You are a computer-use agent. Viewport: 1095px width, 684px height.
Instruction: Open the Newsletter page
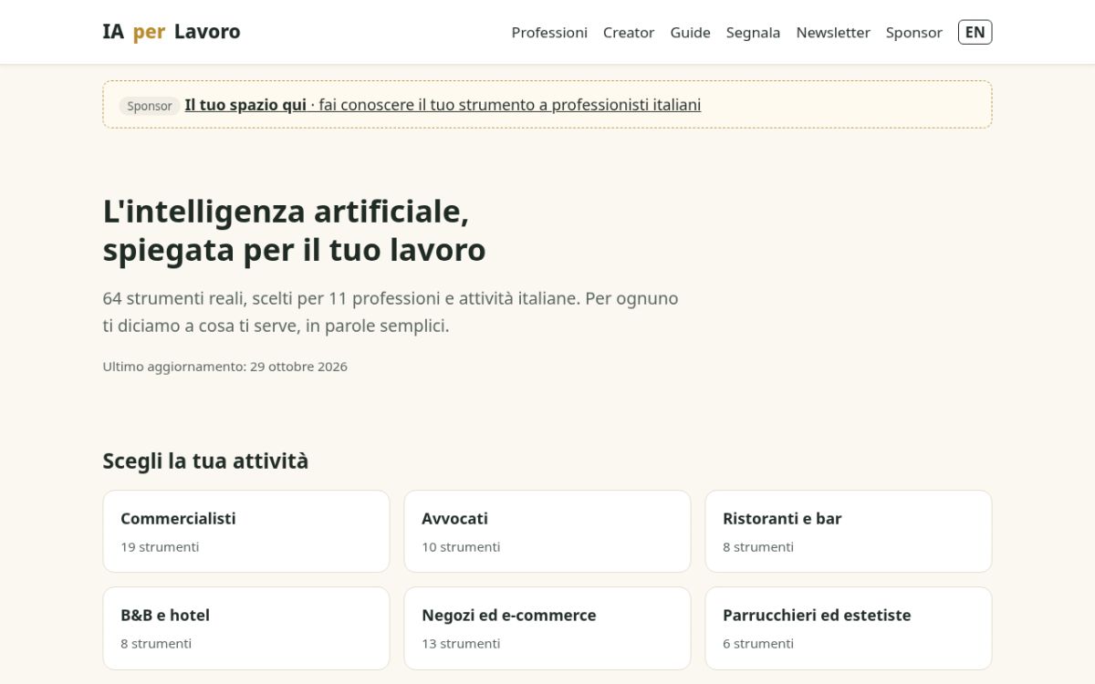tap(833, 33)
